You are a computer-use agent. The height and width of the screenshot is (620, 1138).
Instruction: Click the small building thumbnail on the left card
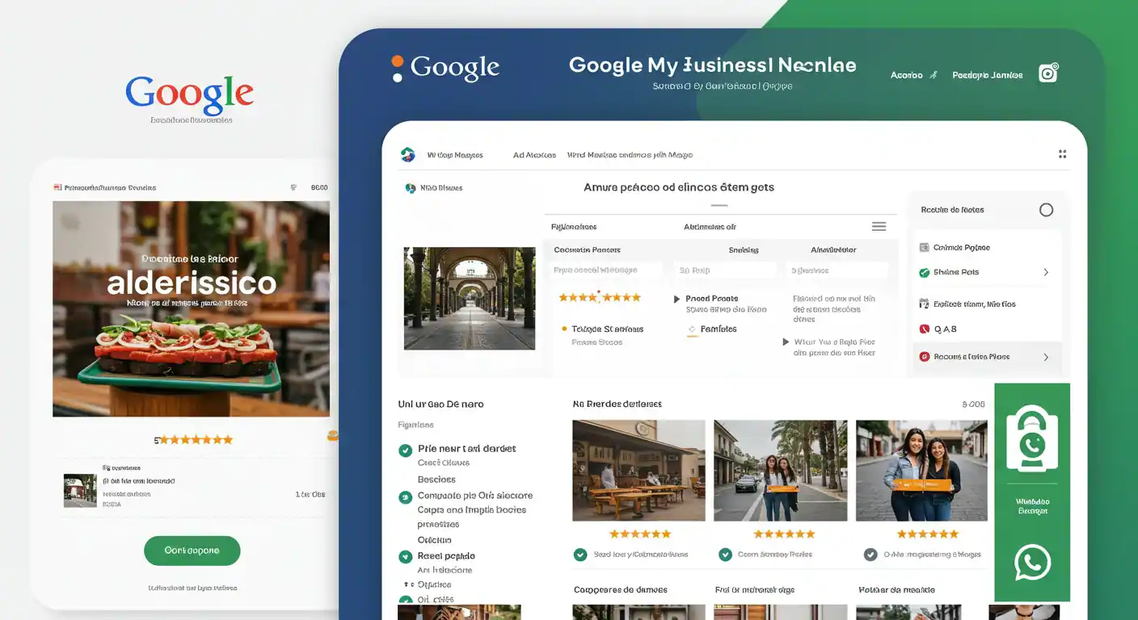80,490
